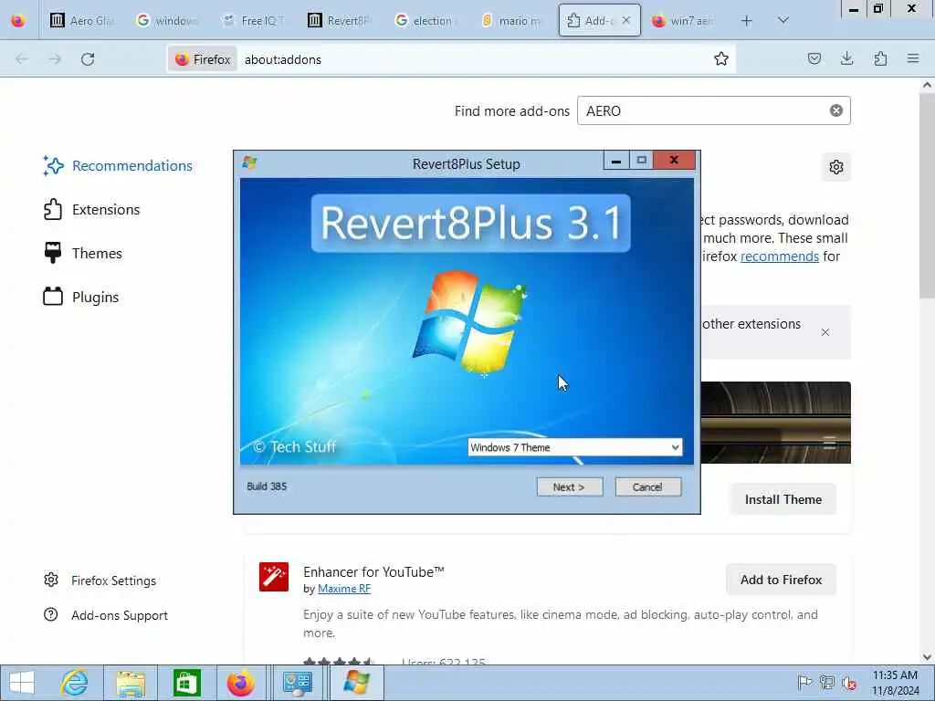The image size is (935, 701).
Task: Open a new tab
Action: pos(746,21)
